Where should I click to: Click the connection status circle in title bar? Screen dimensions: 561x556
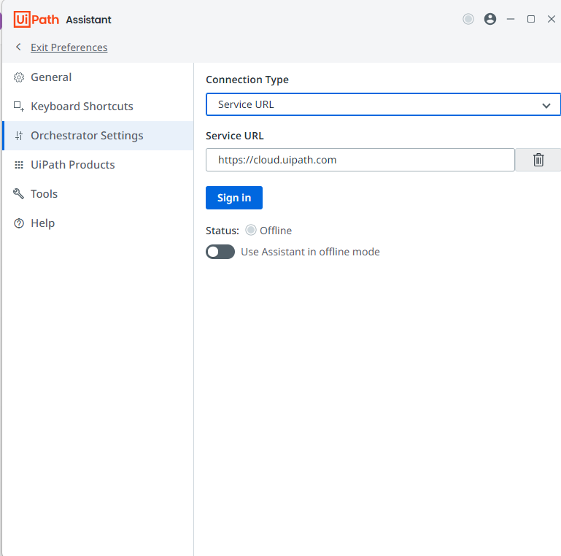click(x=468, y=19)
